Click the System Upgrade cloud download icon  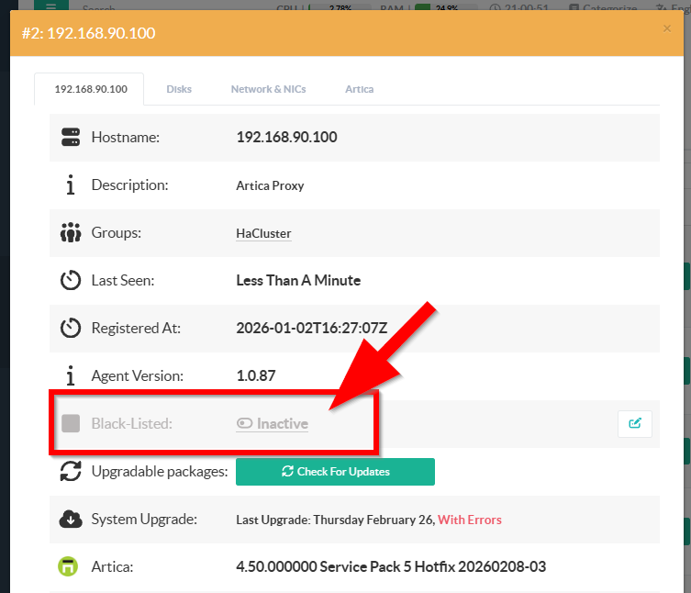pyautogui.click(x=71, y=520)
